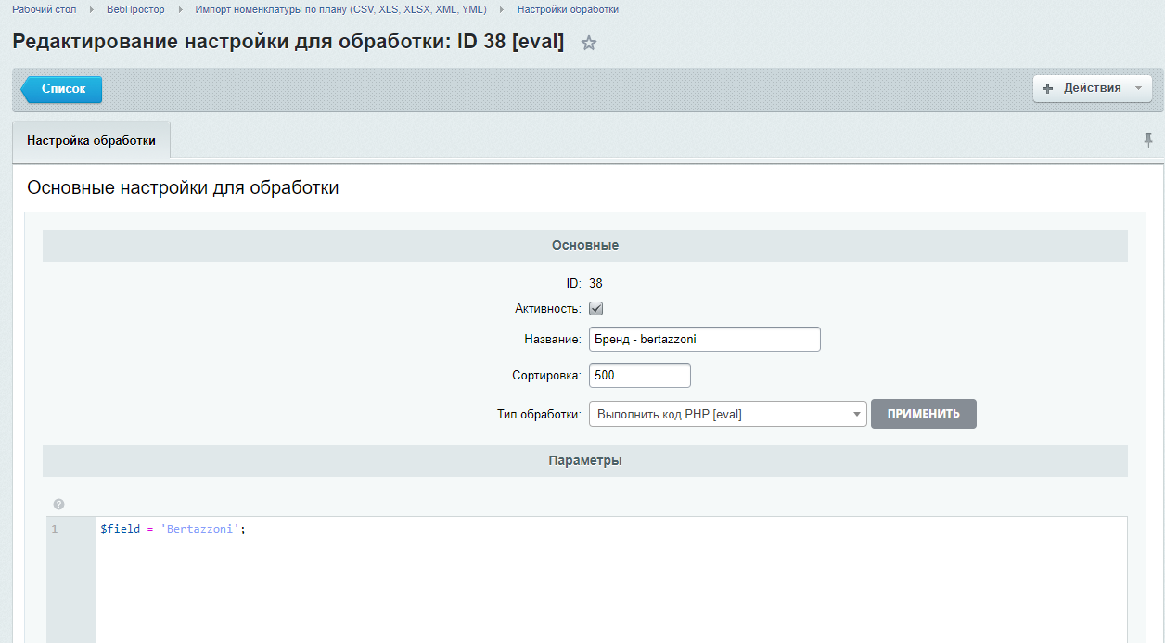This screenshot has width=1165, height=643.
Task: Toggle the Активность checkbox
Action: pos(596,309)
